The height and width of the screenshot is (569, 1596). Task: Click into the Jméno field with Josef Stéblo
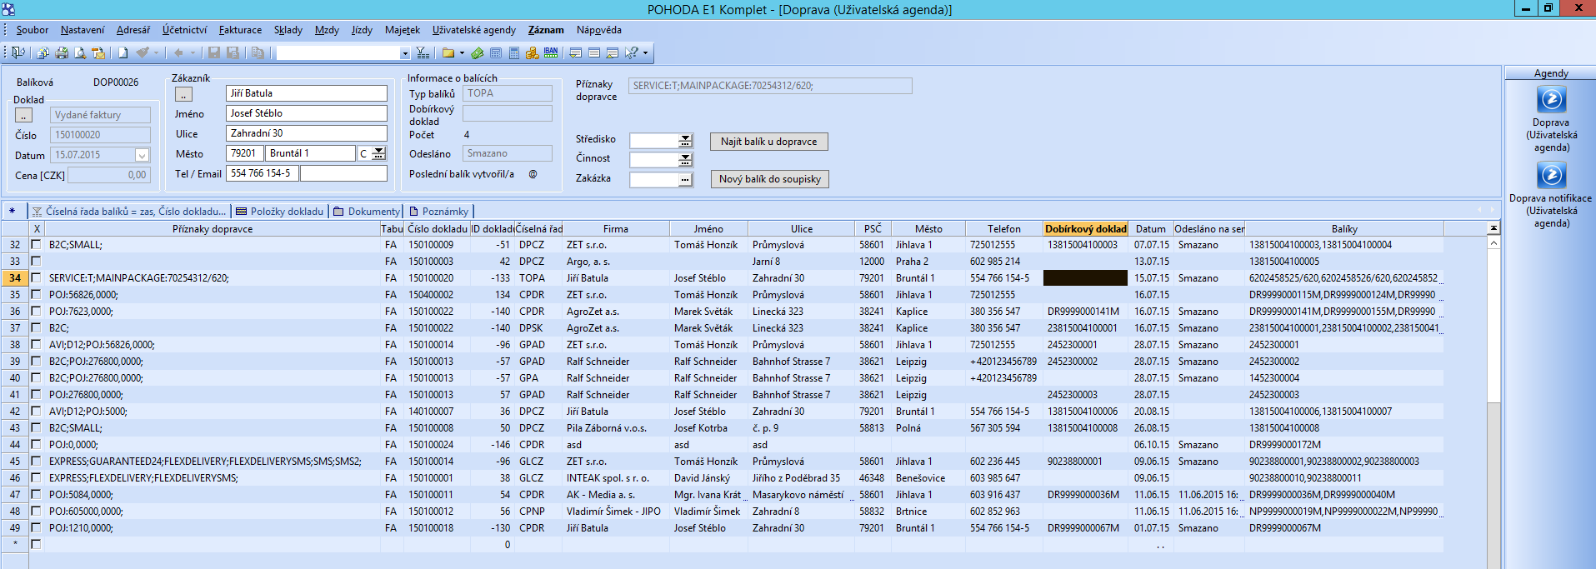coord(307,113)
